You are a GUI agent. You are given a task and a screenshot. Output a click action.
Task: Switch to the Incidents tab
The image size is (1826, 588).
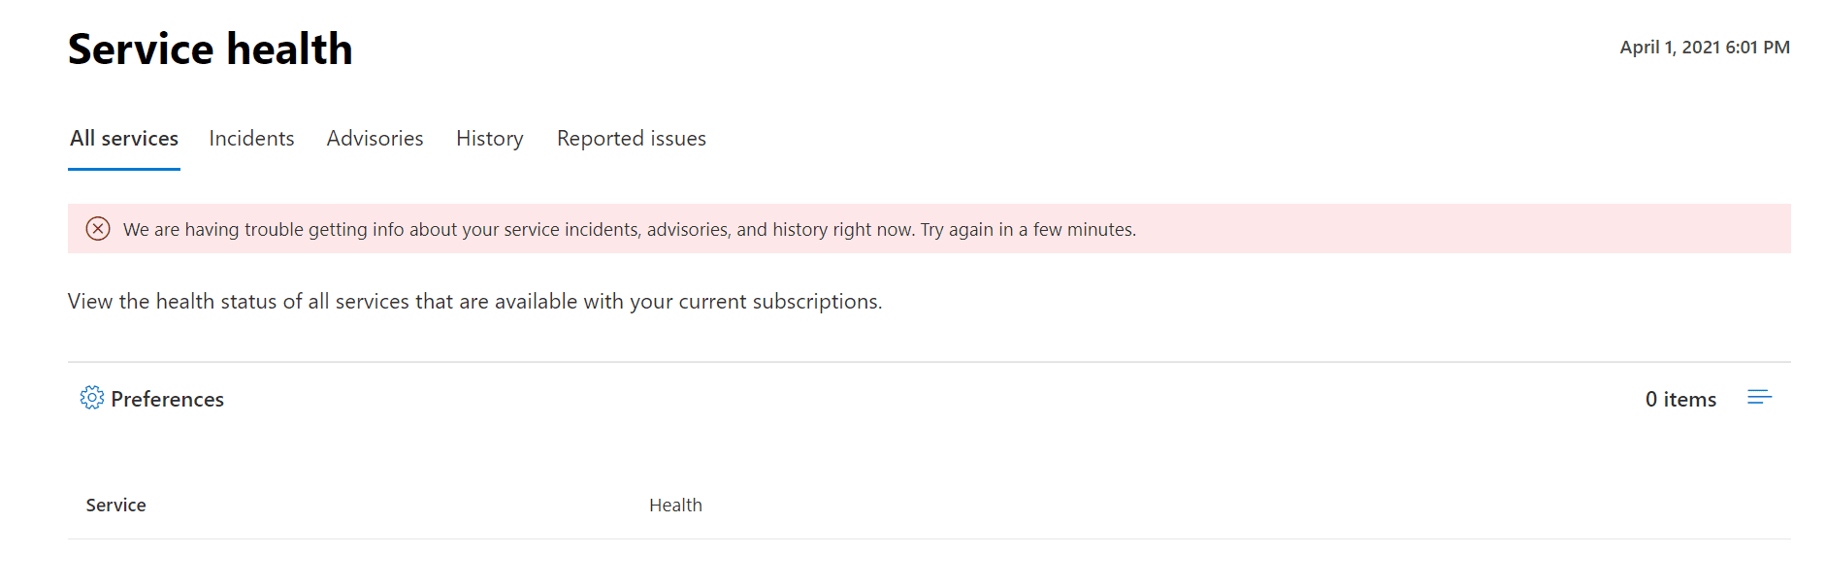click(x=251, y=139)
